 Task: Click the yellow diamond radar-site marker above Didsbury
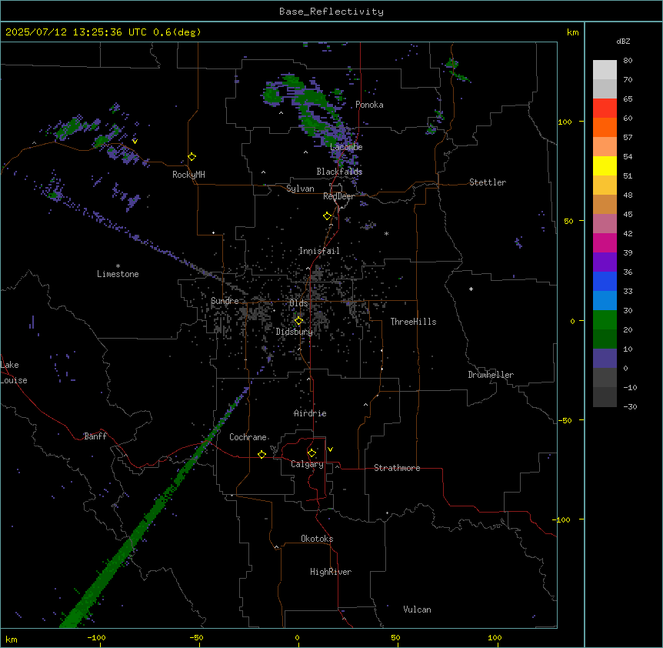tap(299, 321)
